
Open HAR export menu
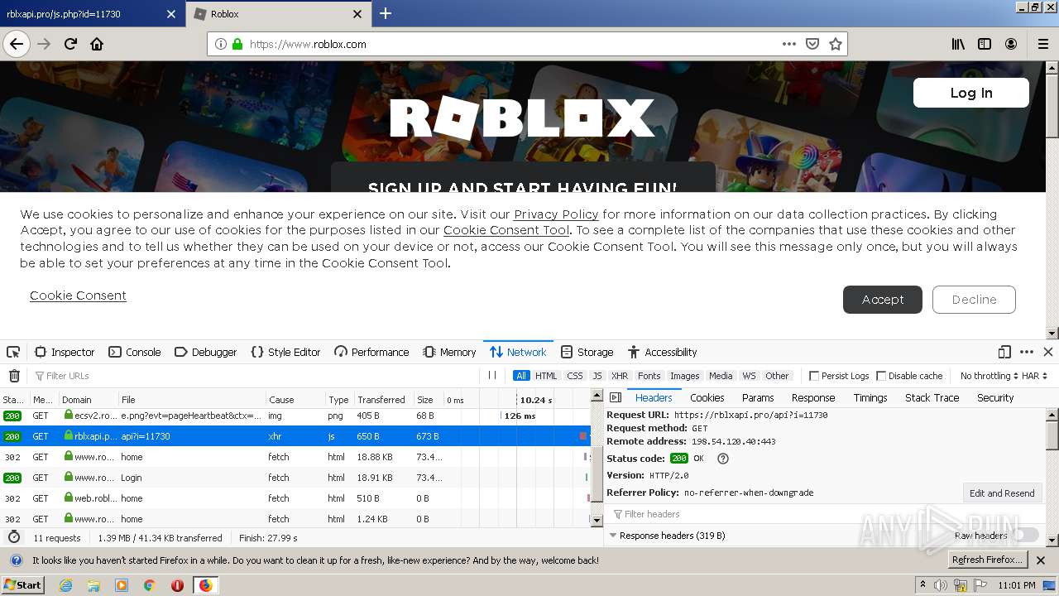point(1034,376)
